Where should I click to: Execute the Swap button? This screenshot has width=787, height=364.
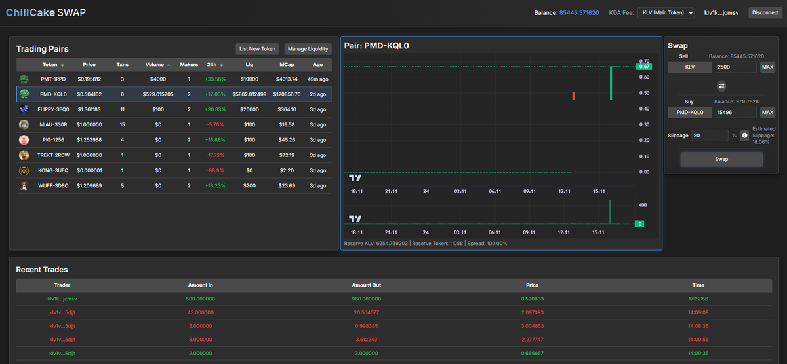[x=721, y=159]
